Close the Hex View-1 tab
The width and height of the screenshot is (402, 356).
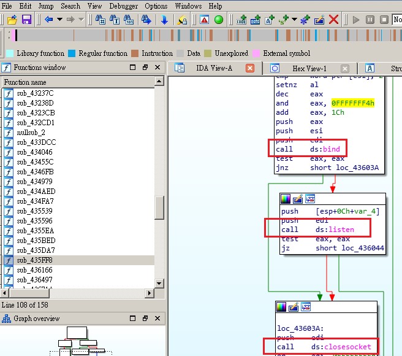click(x=345, y=69)
